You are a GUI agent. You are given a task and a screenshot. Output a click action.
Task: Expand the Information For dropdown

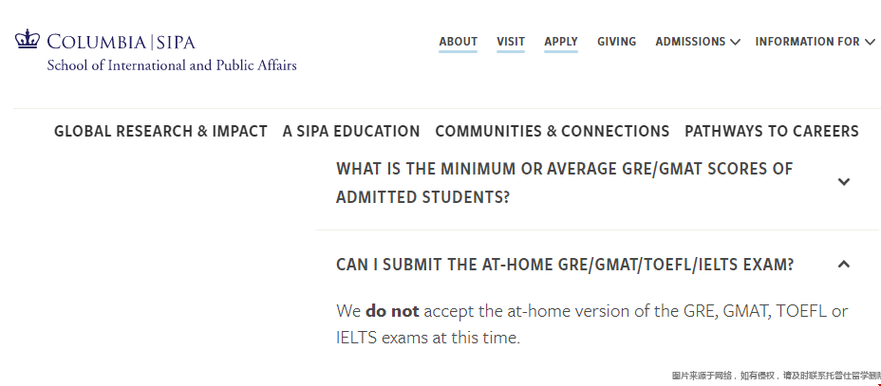coord(815,42)
